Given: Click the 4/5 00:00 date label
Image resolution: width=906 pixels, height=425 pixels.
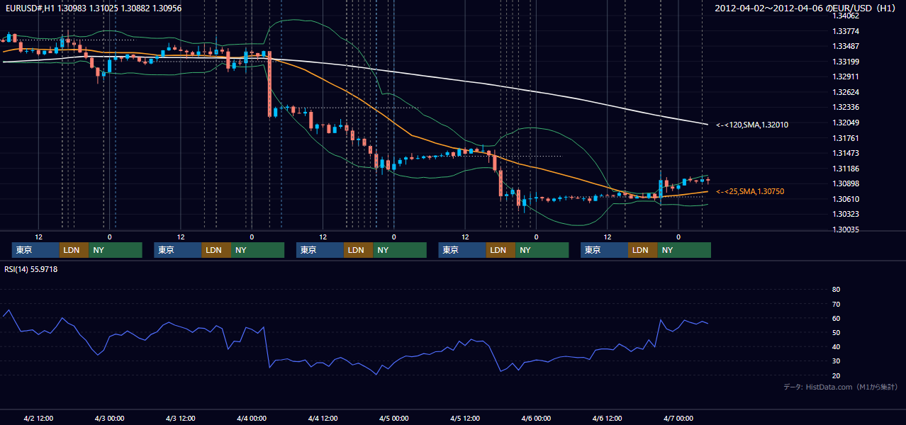Looking at the screenshot, I should pos(393,418).
